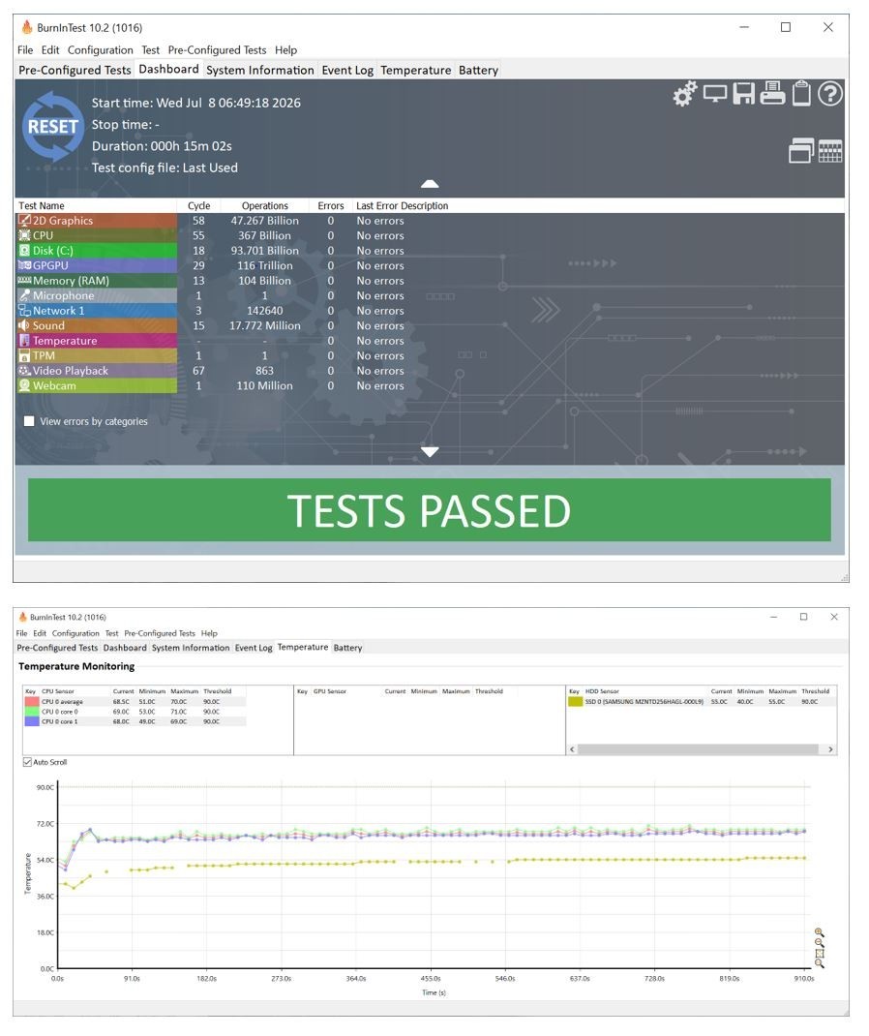Open Pre-Configured Tests menu in the top window
This screenshot has width=869, height=1036.
coord(217,50)
